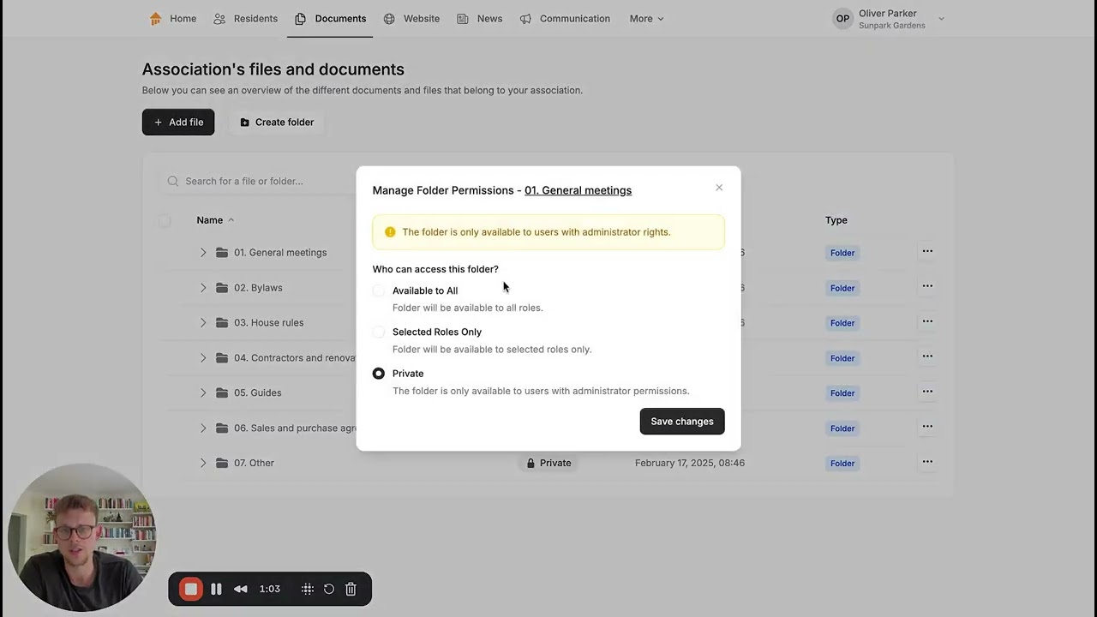Click the red stop recording button
The width and height of the screenshot is (1097, 617).
(x=191, y=589)
